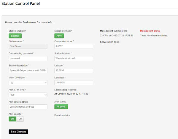
Task: Select the Conversion factor input field
Action: point(74,46)
